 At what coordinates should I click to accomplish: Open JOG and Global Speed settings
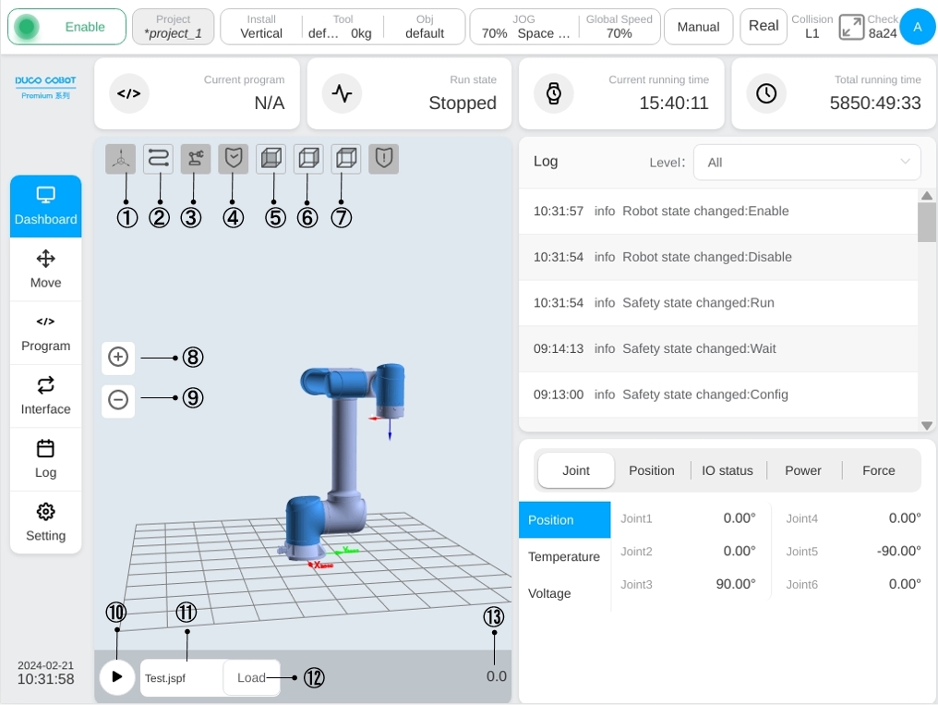565,27
